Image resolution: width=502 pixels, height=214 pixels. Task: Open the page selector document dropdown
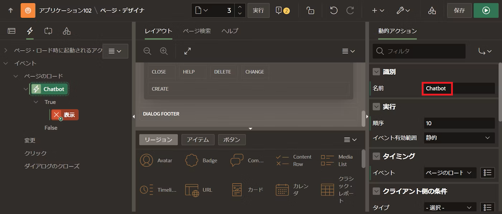coord(202,10)
